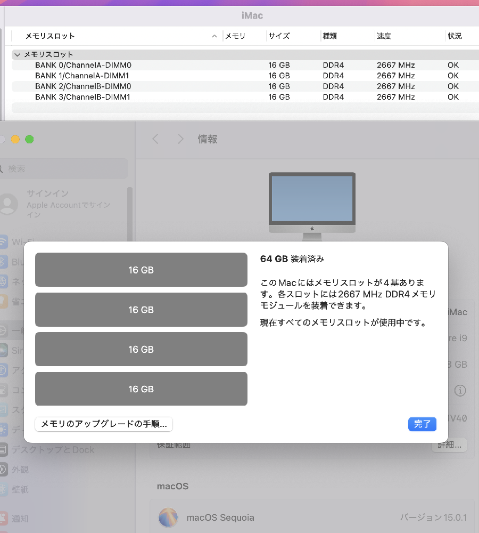Click the Wi-Fi icon in the sidebar
This screenshot has width=479, height=533.
pos(3,241)
